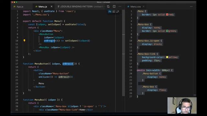Image resolution: width=207 pixels, height=116 pixels.
Task: Select the Menu.js tab
Action: (43, 6)
